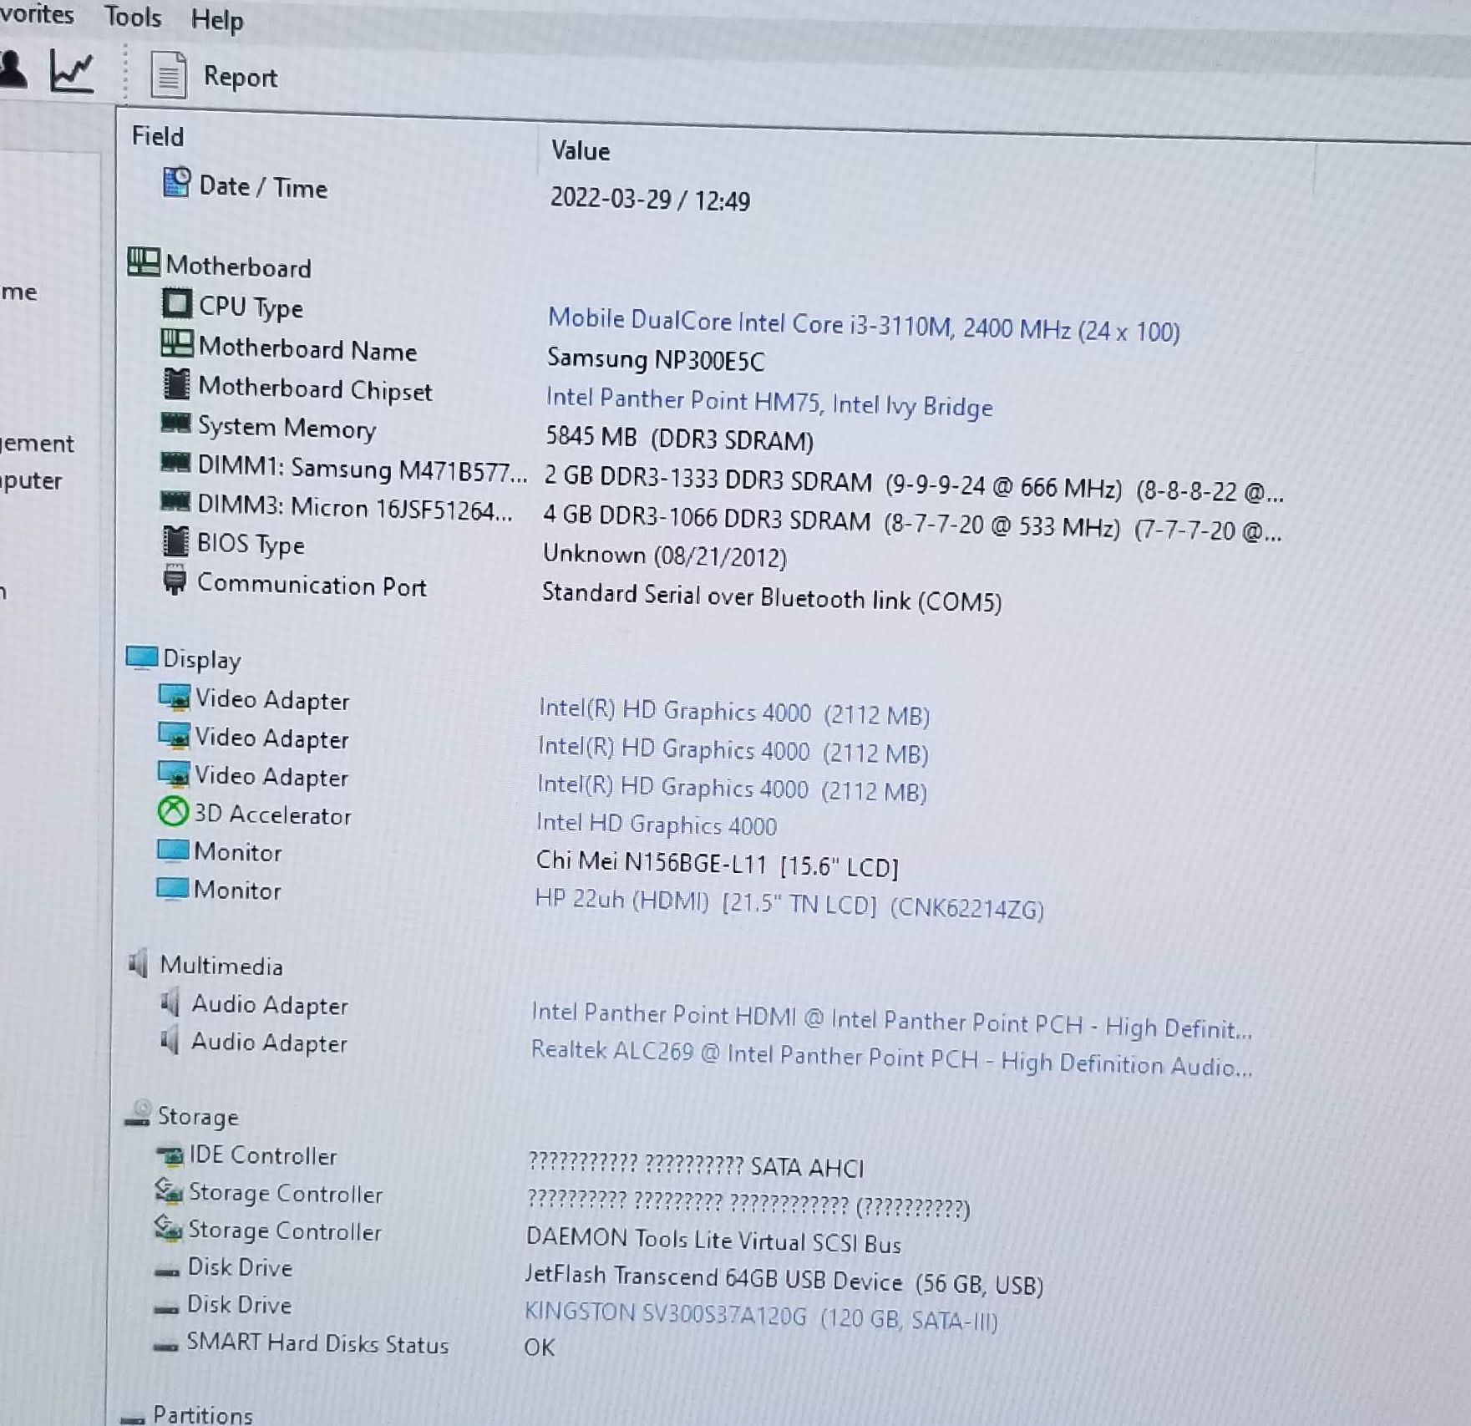The width and height of the screenshot is (1471, 1426).
Task: Open the Help menu
Action: [x=216, y=19]
